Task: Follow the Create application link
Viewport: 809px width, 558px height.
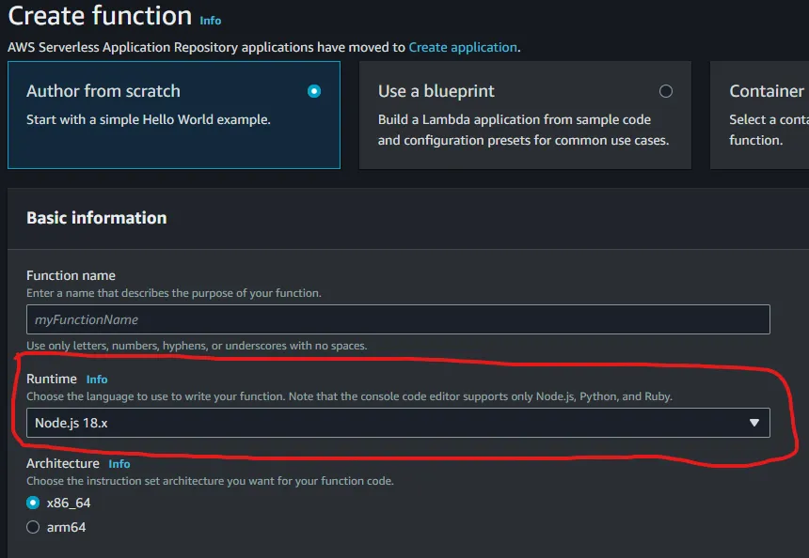Action: [463, 47]
